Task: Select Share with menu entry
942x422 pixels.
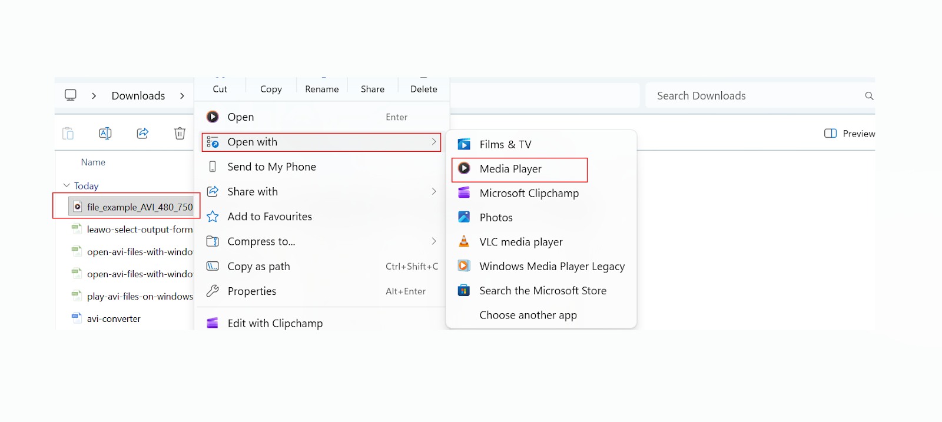Action: pyautogui.click(x=321, y=191)
